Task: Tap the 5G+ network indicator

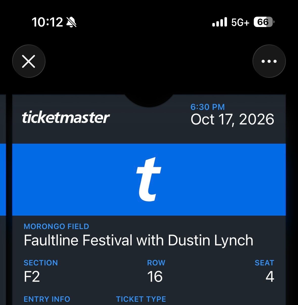Action: pos(240,22)
